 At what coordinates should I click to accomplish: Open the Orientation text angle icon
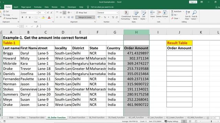pos(69,13)
